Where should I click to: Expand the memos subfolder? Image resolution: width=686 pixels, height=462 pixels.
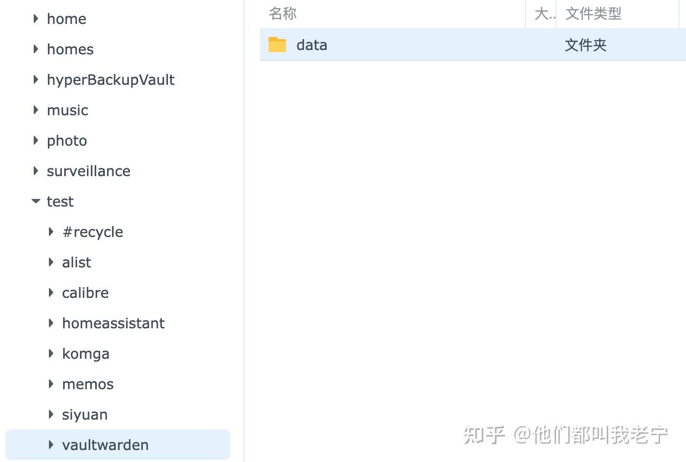tap(51, 384)
